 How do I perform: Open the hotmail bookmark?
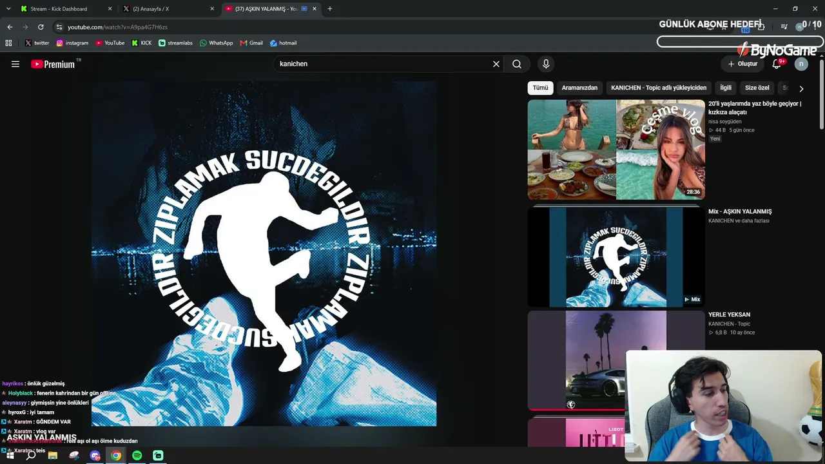click(283, 43)
